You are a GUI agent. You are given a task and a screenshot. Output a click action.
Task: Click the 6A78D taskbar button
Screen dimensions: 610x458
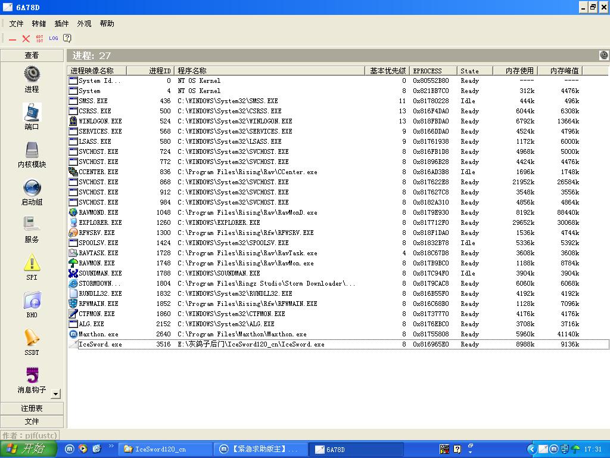pos(357,450)
